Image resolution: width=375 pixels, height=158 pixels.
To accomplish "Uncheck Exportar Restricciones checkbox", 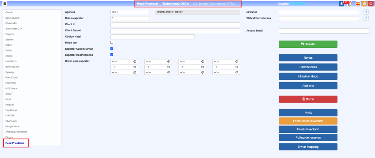I will 112,55.
